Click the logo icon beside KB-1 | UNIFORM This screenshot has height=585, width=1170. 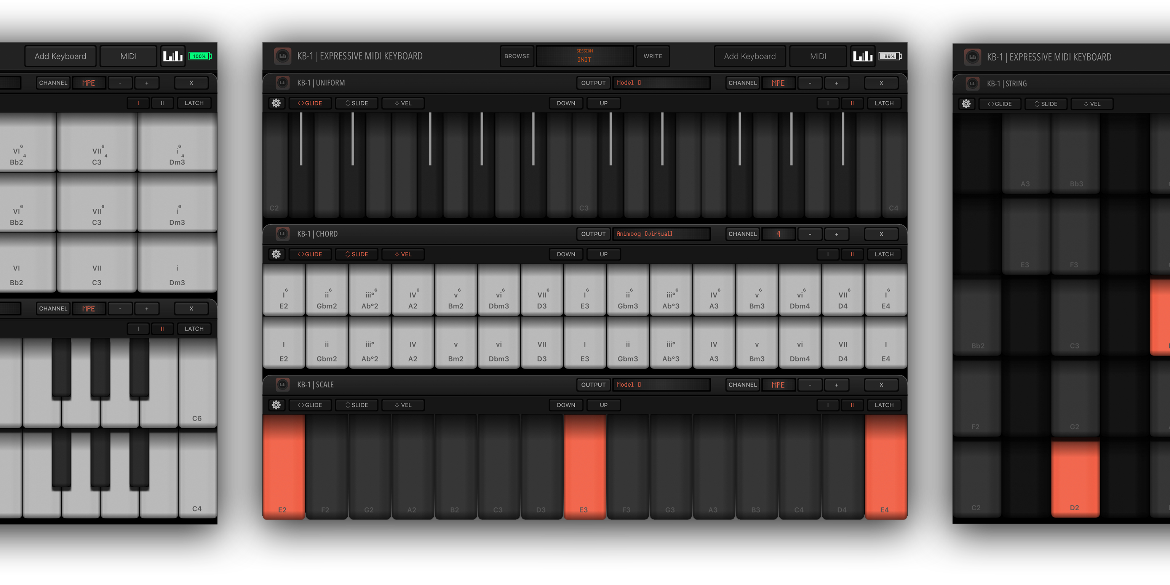pos(283,83)
